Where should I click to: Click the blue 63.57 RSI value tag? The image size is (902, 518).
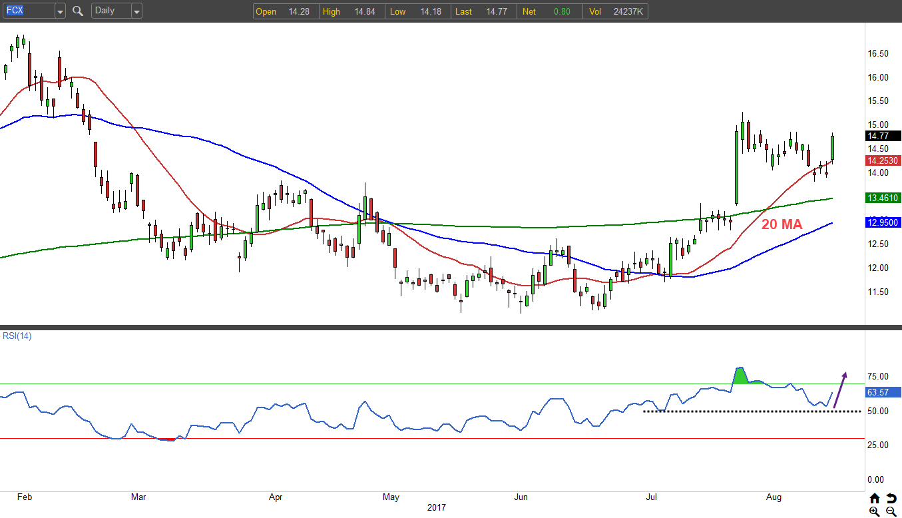point(882,392)
